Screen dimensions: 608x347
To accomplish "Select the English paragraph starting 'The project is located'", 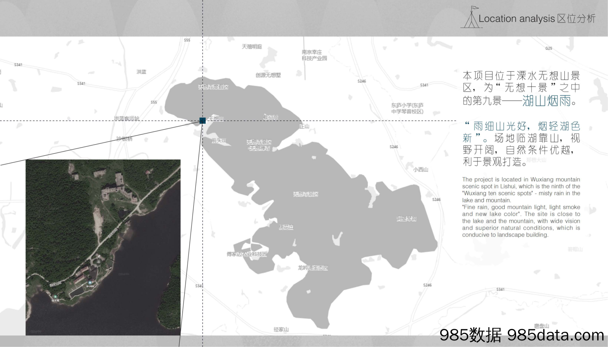I will 521,190.
